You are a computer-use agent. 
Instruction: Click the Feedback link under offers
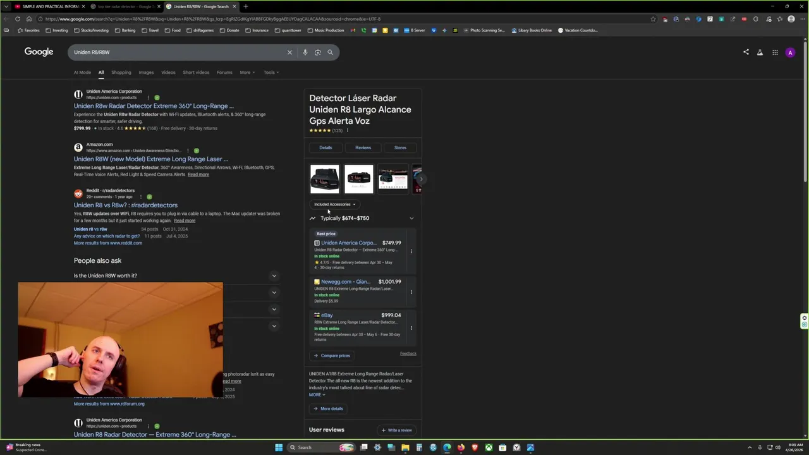tap(408, 353)
